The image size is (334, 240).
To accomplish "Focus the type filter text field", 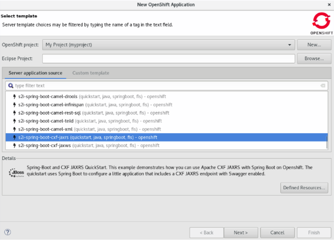I will [166, 85].
